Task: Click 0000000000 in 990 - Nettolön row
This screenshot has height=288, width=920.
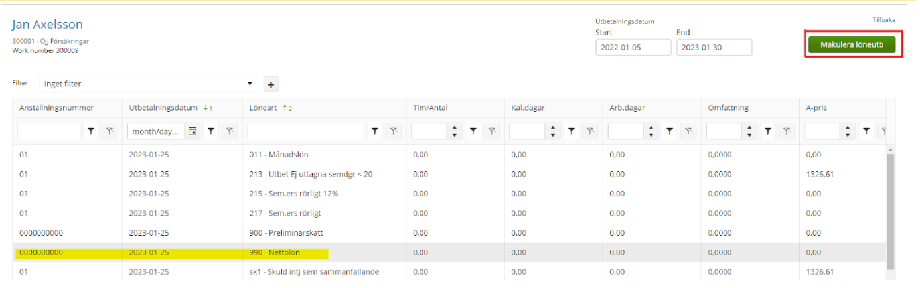Action: tap(41, 253)
